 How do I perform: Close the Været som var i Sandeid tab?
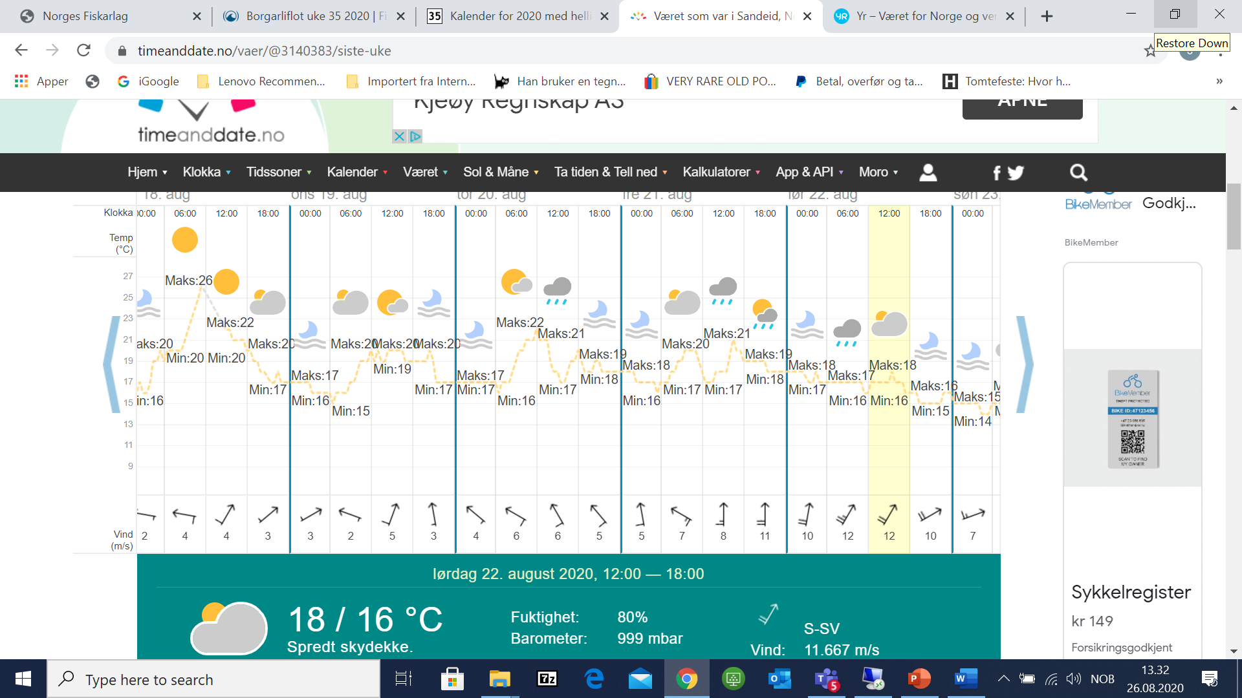point(807,16)
